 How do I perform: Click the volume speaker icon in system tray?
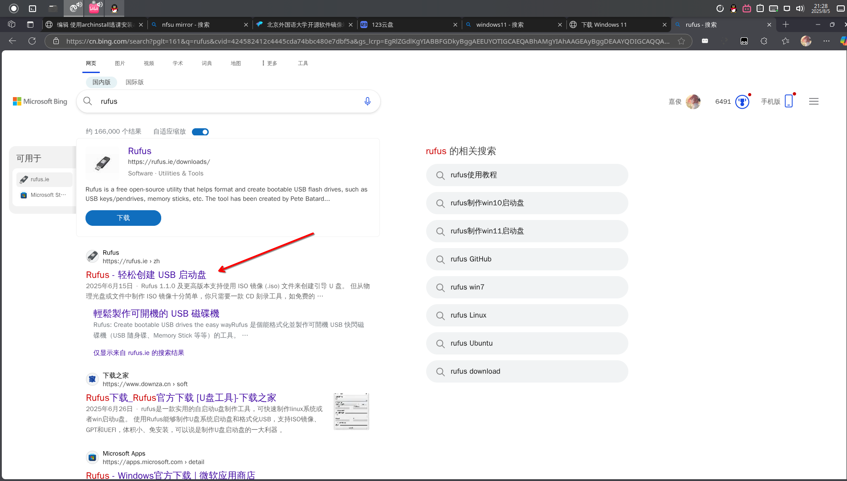800,8
